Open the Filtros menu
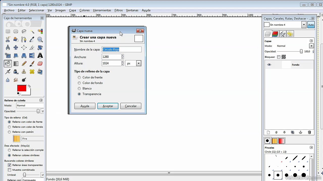Screen dimensions: 323x181 [x=119, y=10]
